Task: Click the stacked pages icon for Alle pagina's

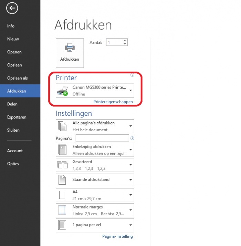Action: pyautogui.click(x=62, y=126)
